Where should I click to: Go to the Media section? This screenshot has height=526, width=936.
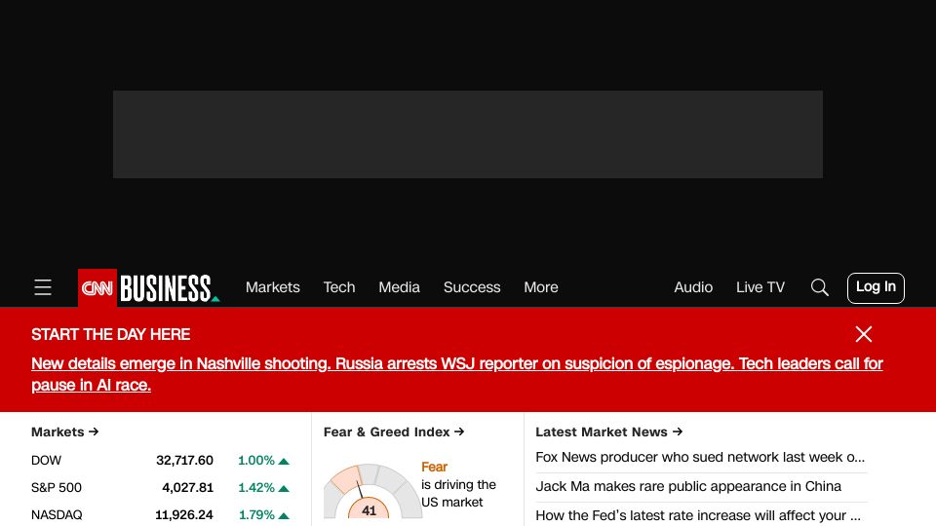tap(400, 287)
